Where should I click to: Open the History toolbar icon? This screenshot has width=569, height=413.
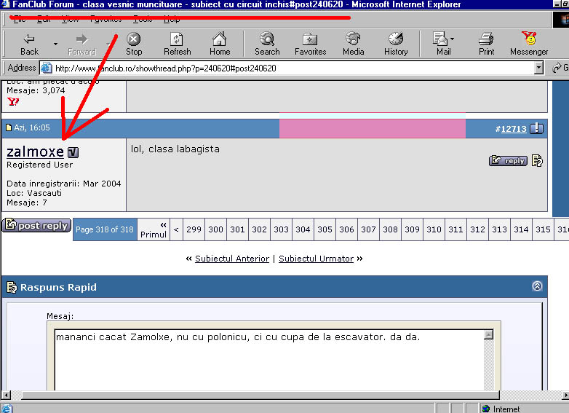[396, 44]
